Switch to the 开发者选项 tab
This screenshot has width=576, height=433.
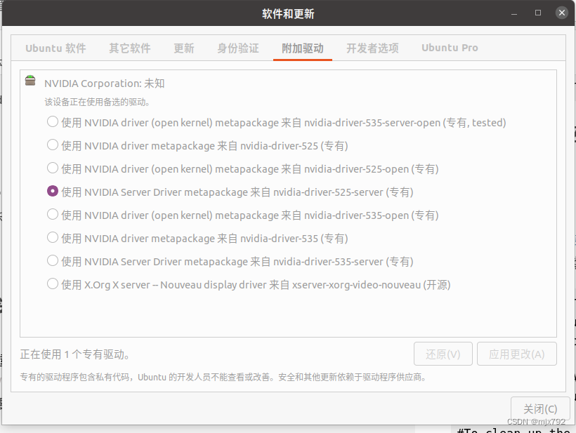(372, 48)
